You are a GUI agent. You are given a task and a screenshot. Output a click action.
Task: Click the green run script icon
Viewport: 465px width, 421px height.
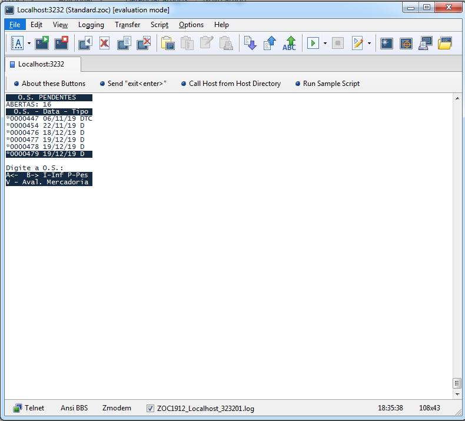click(313, 44)
